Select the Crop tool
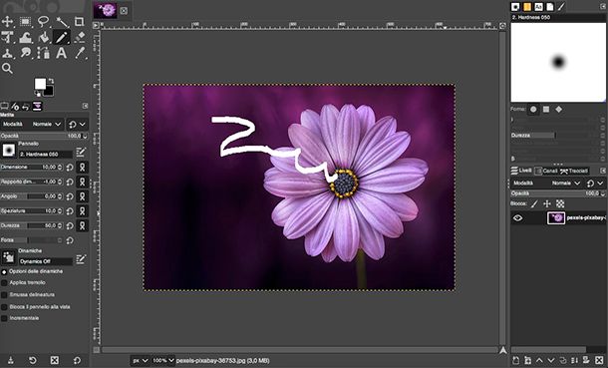Image resolution: width=608 pixels, height=368 pixels. coord(80,21)
